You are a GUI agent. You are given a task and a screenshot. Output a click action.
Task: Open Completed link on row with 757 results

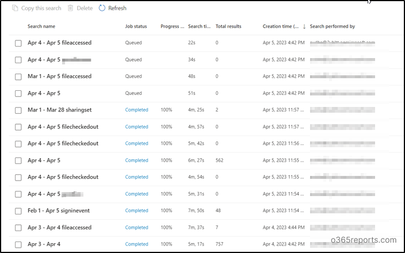click(137, 244)
